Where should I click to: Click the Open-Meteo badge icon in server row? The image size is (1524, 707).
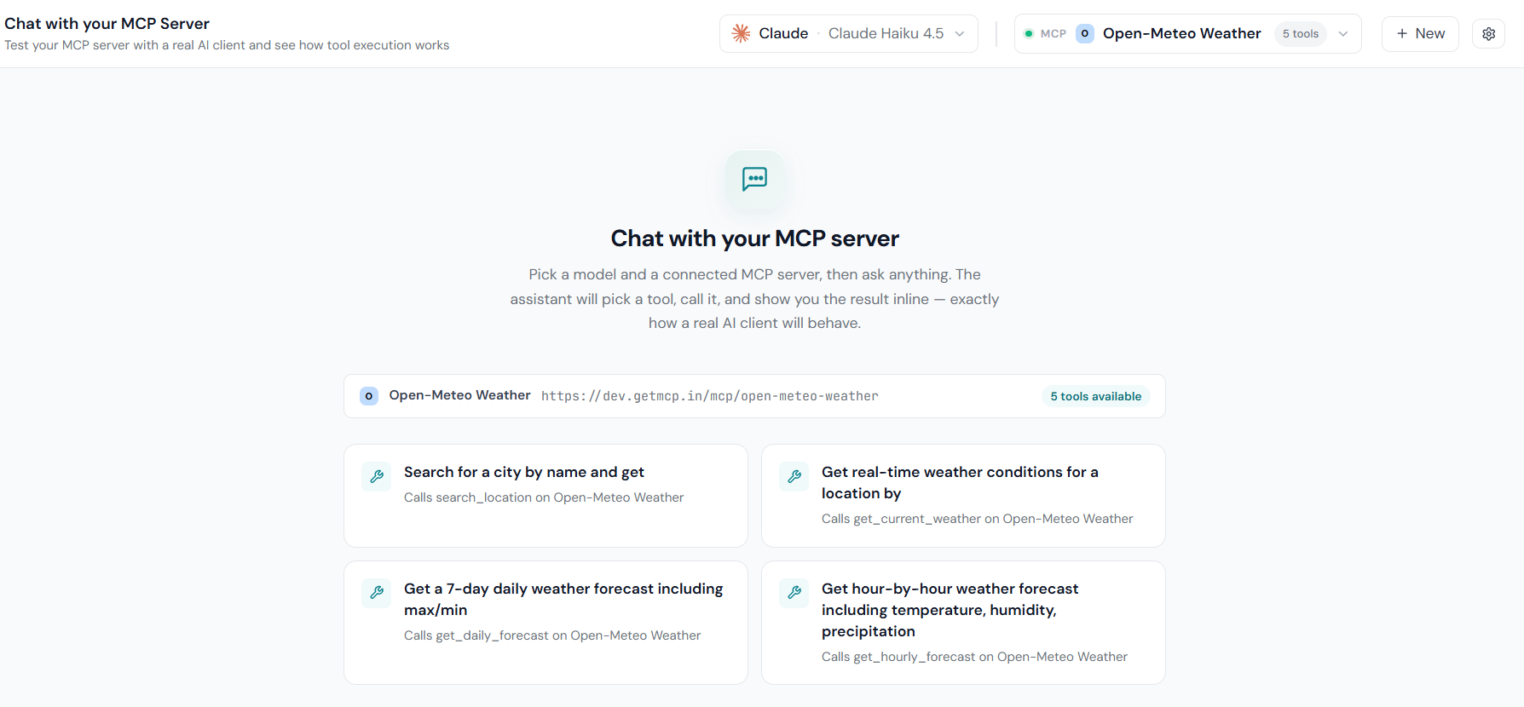click(369, 396)
